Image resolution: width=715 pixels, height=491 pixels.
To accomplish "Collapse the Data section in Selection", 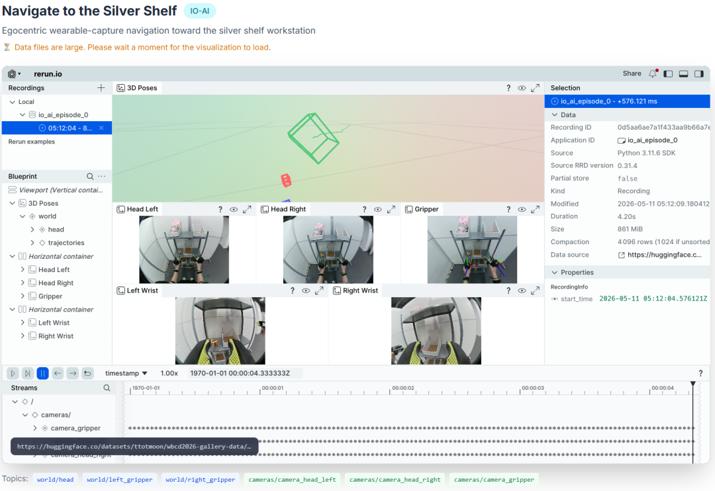I will [x=555, y=115].
